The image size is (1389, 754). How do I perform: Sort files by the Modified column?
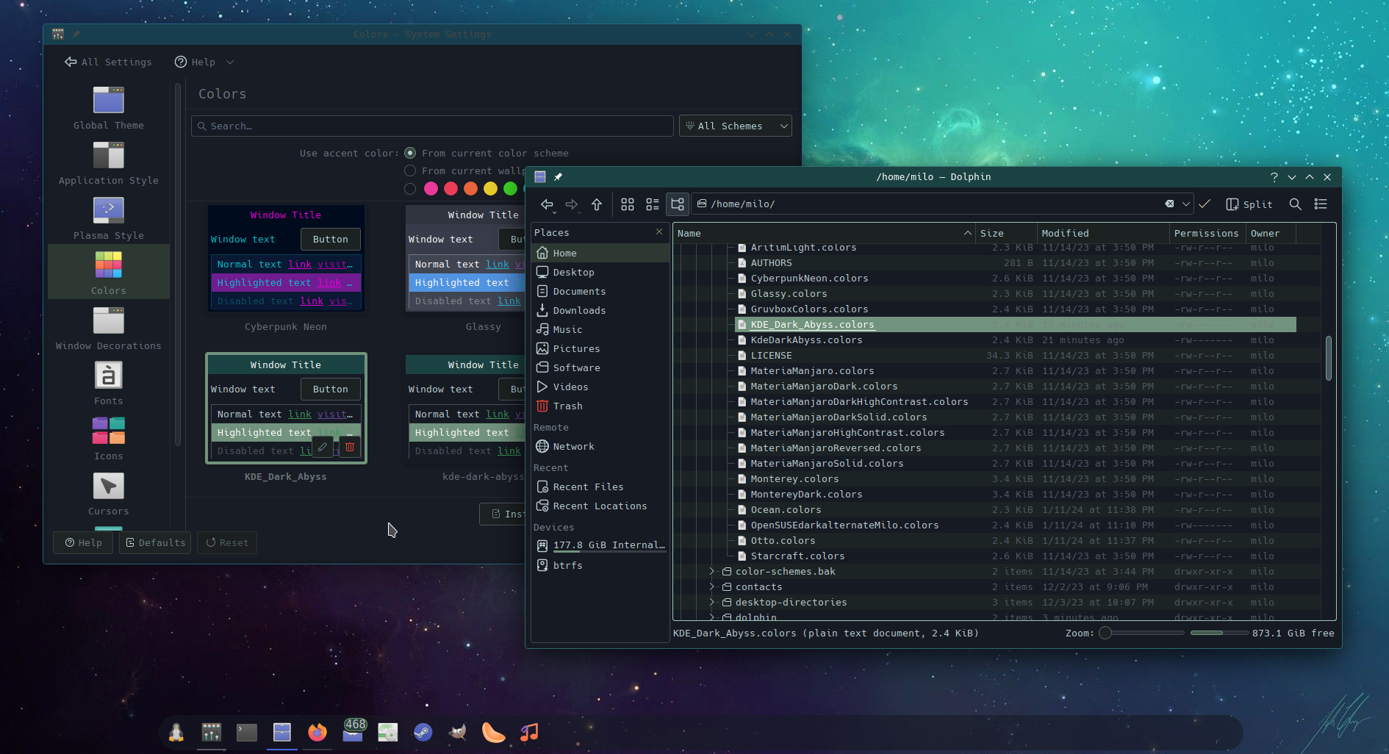tap(1103, 233)
